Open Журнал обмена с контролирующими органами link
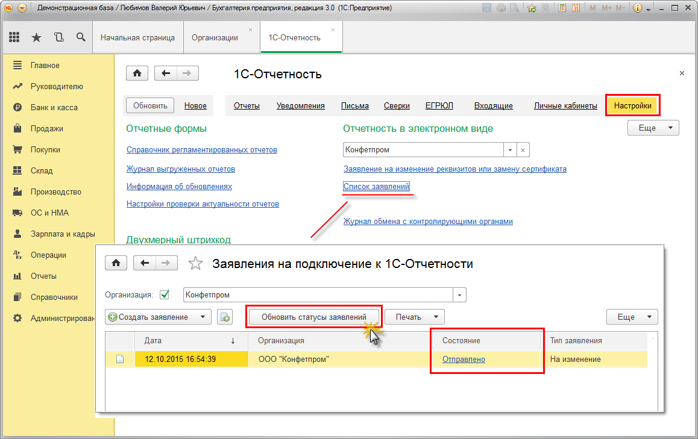Viewport: 698px width, 439px height. 428,221
